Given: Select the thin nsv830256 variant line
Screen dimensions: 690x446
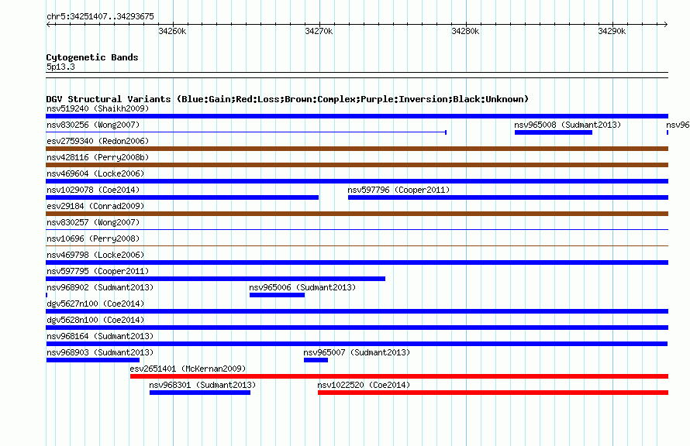Looking at the screenshot, I should tap(247, 132).
